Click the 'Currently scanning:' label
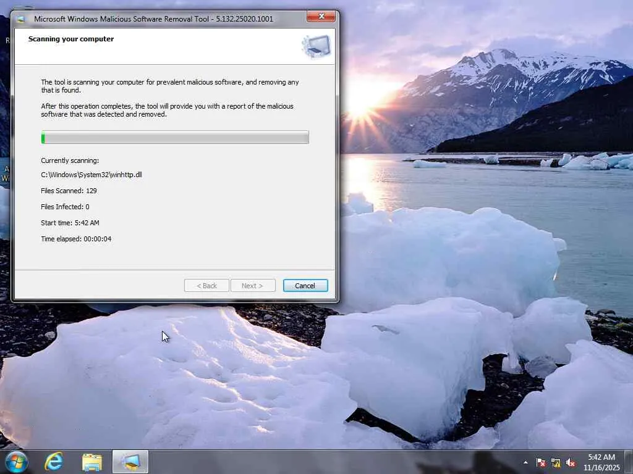 tap(70, 160)
